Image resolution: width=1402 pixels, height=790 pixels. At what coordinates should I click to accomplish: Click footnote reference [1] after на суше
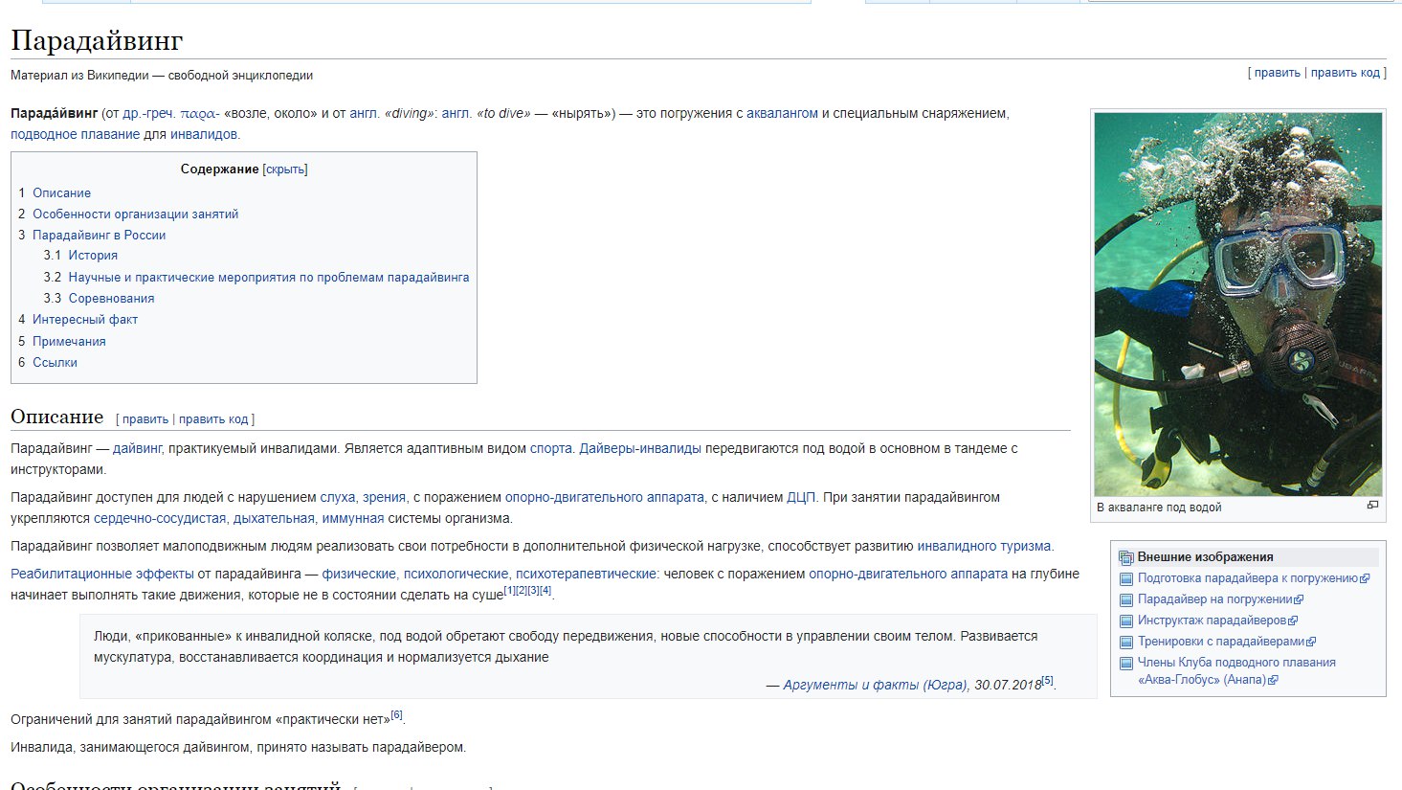click(x=509, y=591)
